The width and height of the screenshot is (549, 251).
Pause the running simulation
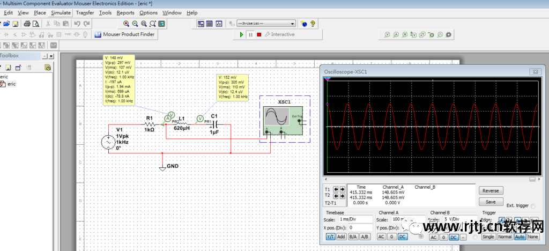250,35
